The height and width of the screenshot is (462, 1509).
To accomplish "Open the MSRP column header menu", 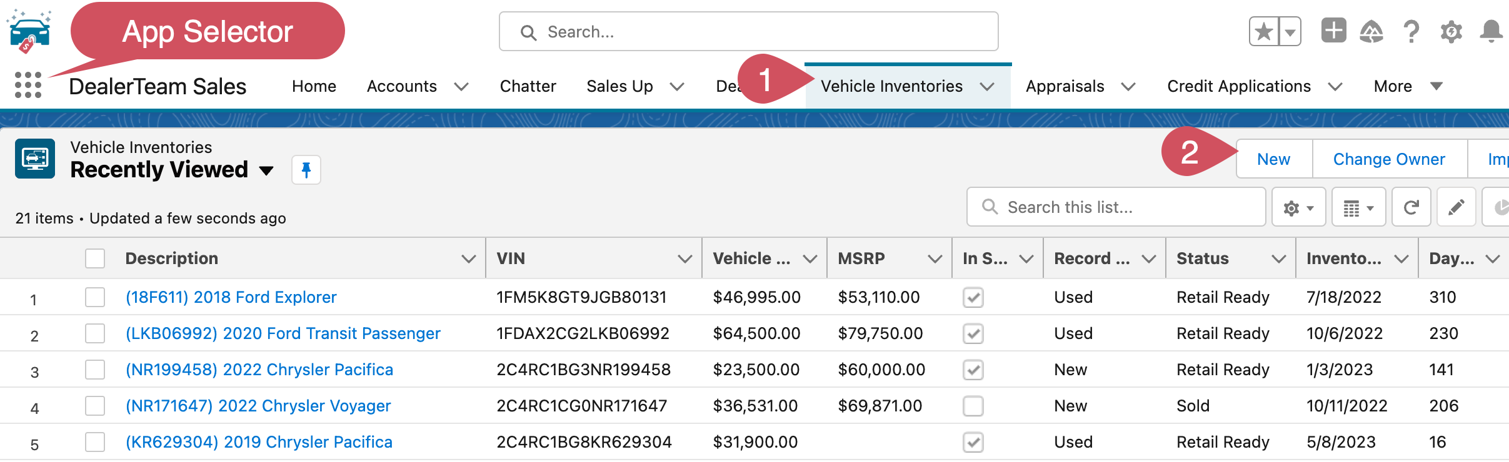I will 935,258.
